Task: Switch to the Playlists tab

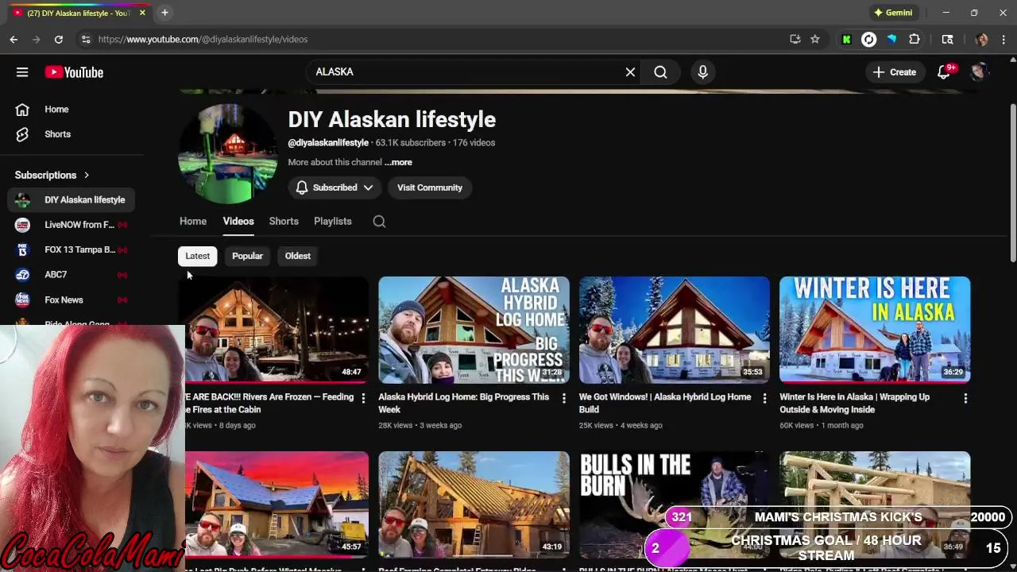Action: tap(333, 222)
